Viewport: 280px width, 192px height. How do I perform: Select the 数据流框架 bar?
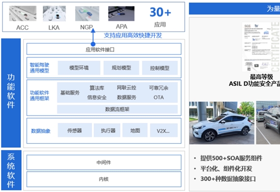117,109
